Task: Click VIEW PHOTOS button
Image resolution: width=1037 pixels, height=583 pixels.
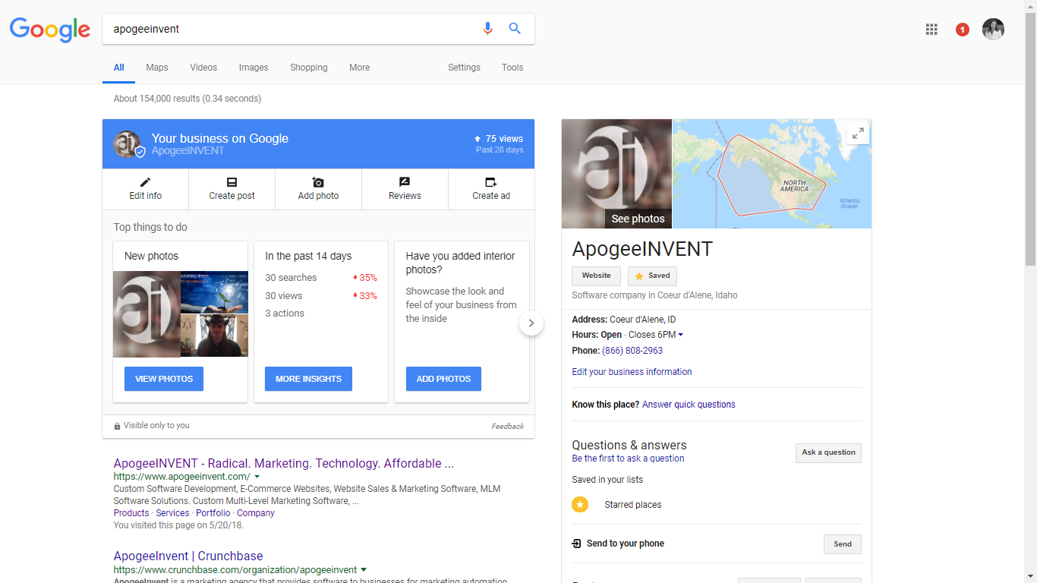Action: coord(164,379)
